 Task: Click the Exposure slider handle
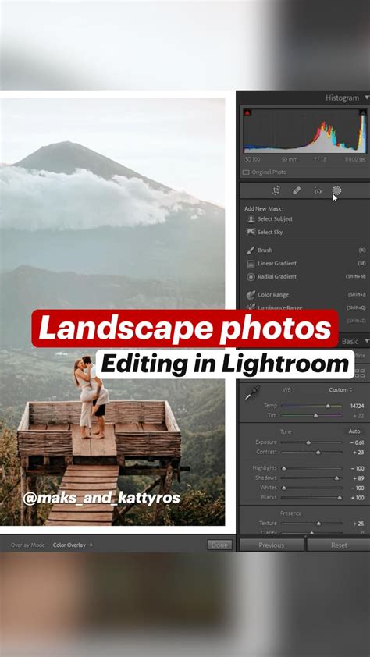tap(308, 442)
